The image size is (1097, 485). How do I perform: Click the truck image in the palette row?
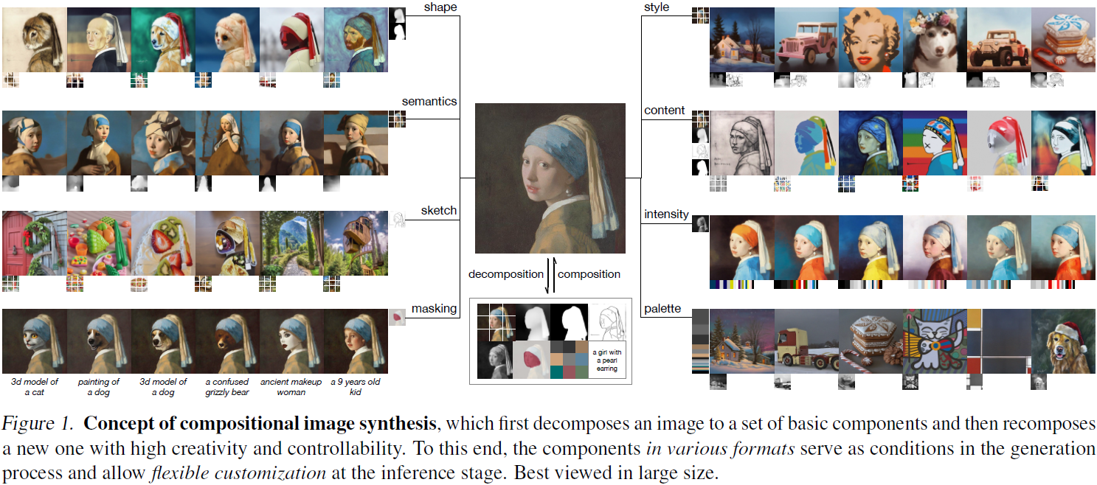tap(806, 341)
